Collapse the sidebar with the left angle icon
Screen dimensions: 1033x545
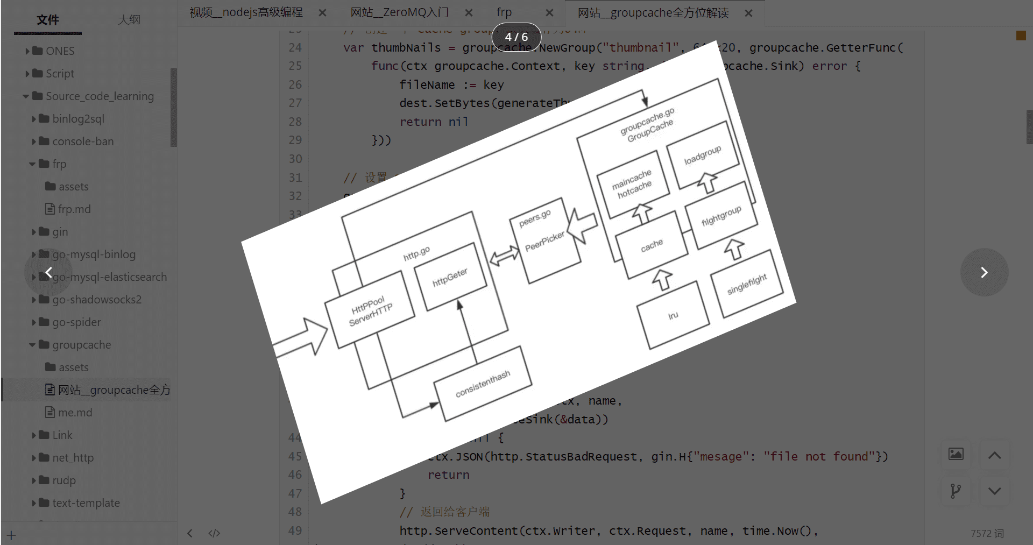(190, 533)
